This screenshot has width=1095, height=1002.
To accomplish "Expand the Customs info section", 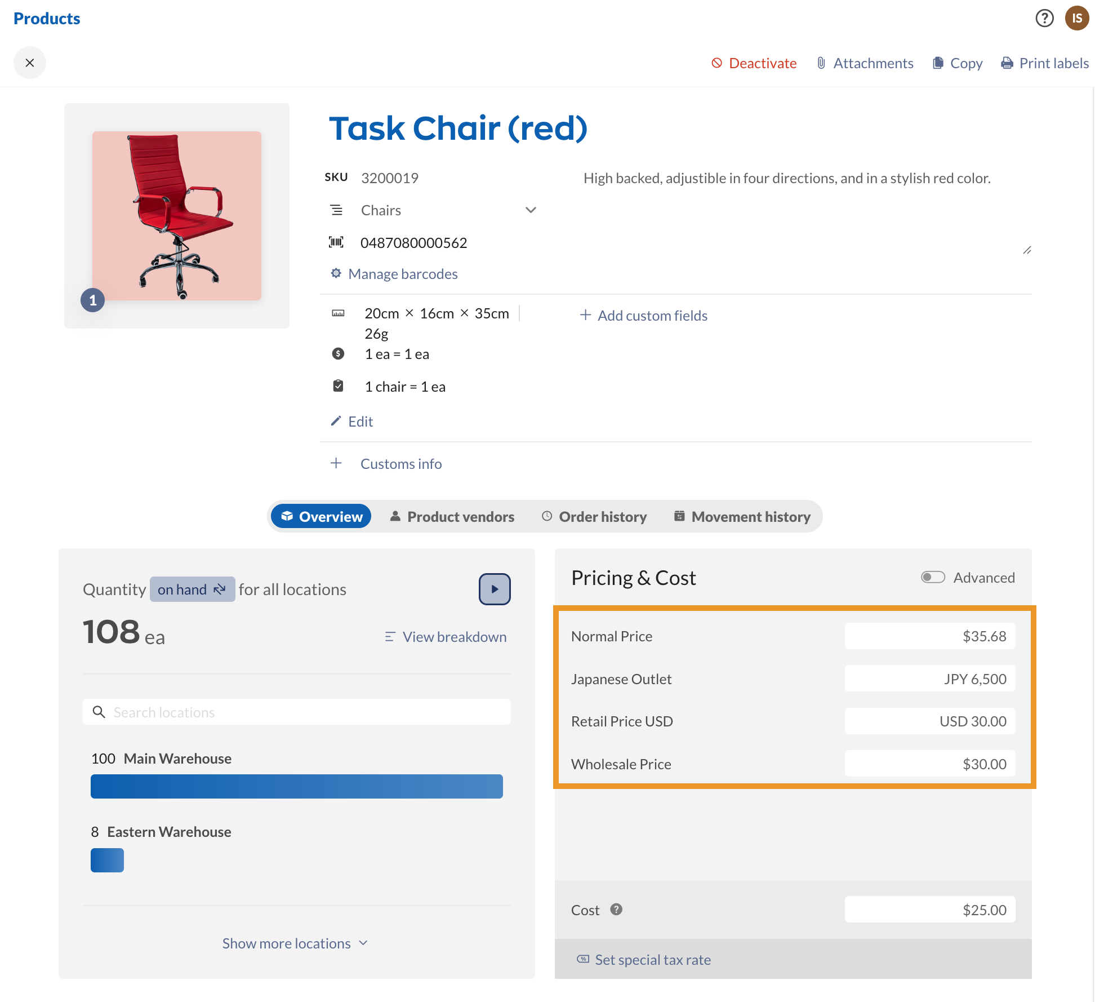I will [x=336, y=463].
